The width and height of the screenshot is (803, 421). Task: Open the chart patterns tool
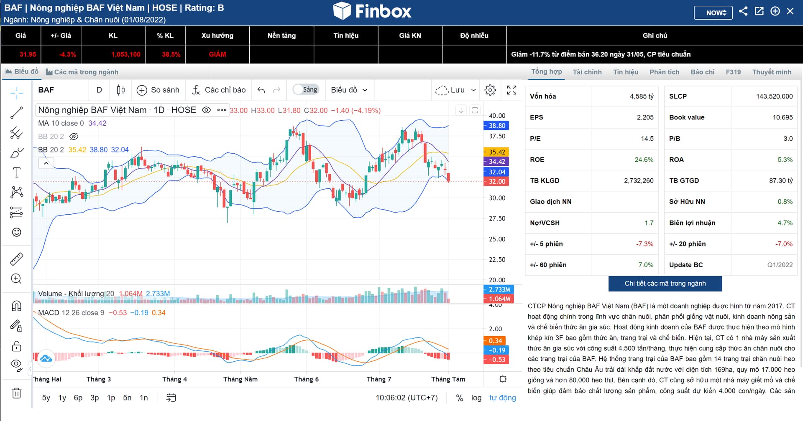tap(17, 192)
